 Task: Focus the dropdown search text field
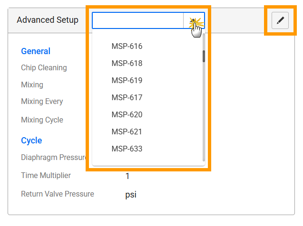click(137, 21)
